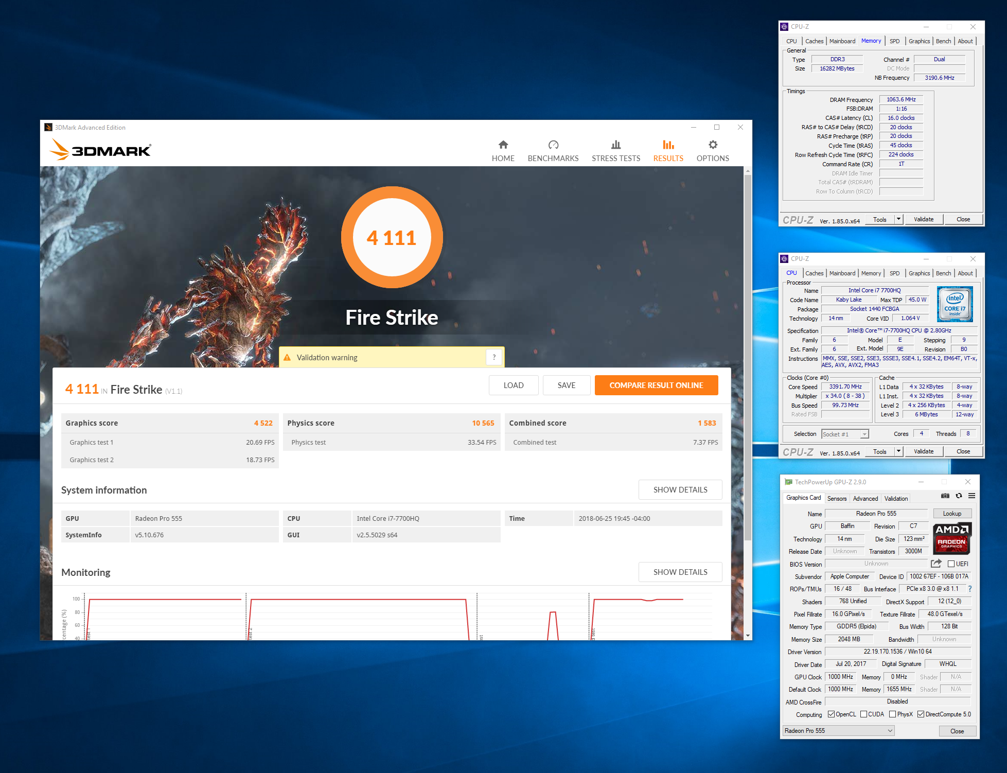Click the Graphics score value 4 522
Screen dimensions: 1007x773
[263, 423]
